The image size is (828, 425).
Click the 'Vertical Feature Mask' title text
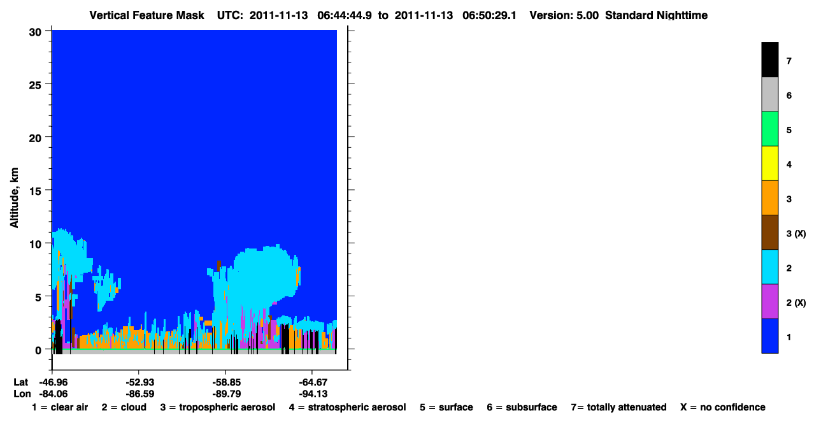147,15
